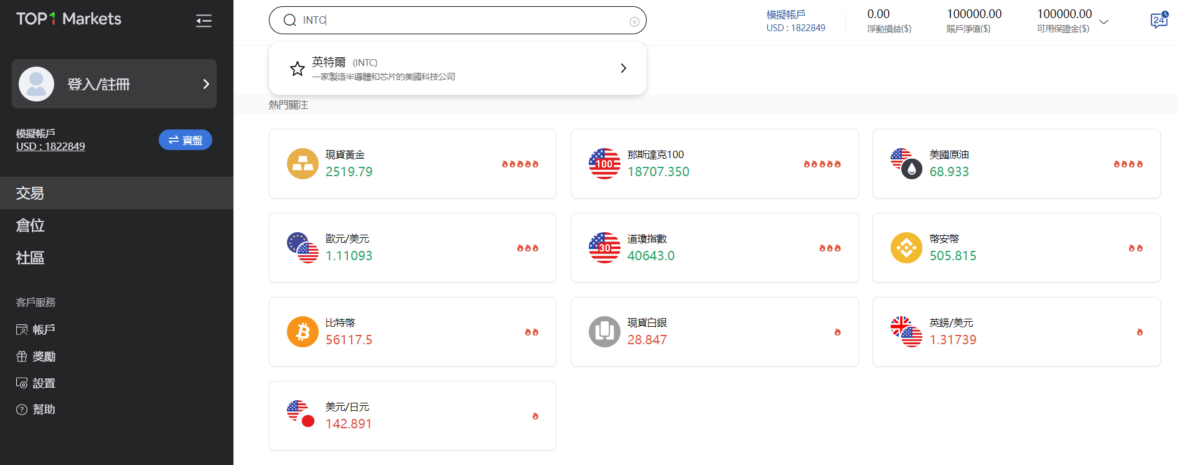1177x465 pixels.
Task: Open the USD : 1822849 sidebar link
Action: [x=50, y=146]
